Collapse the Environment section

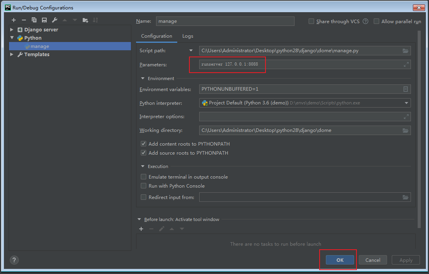click(143, 79)
